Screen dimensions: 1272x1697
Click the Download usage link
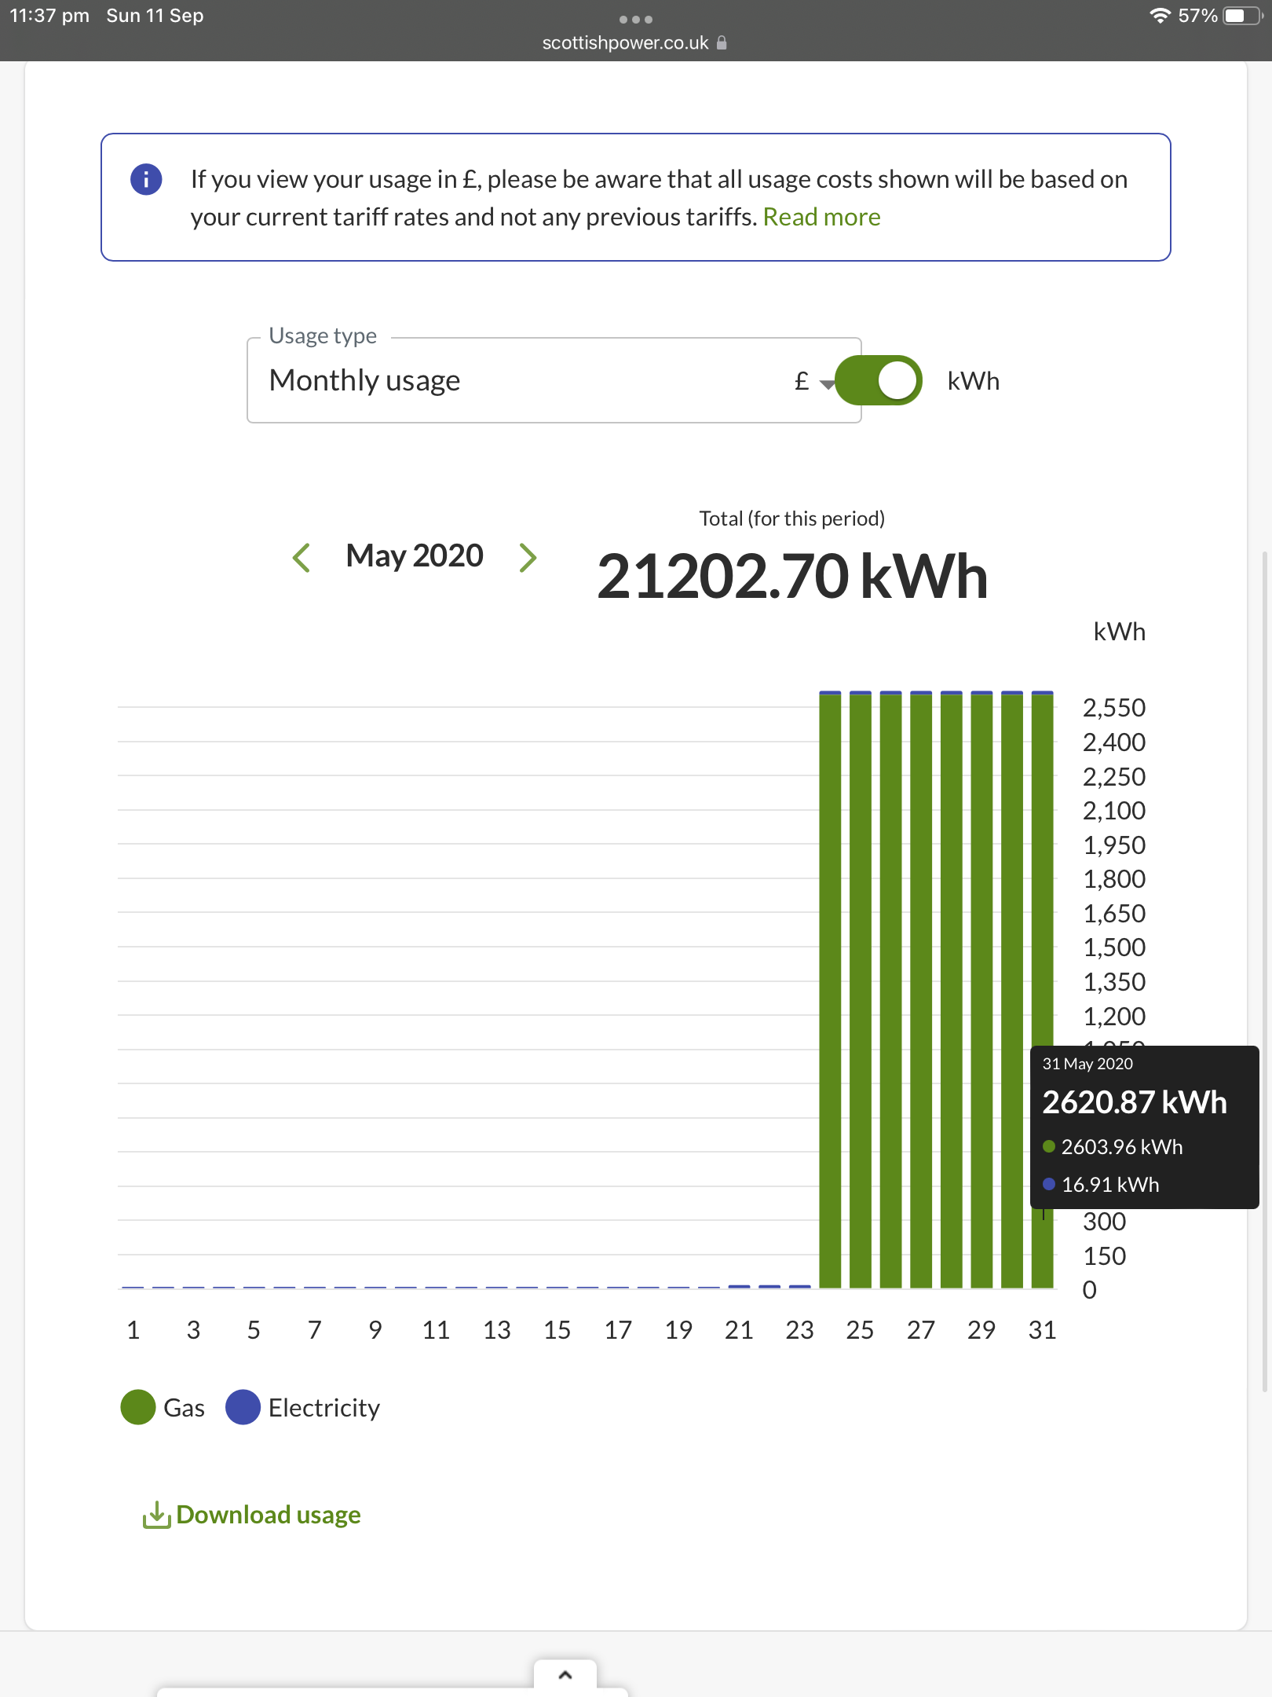(268, 1515)
